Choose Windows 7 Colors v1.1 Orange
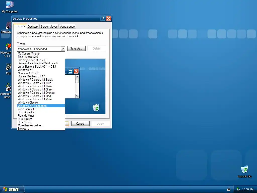257x193 pixels. (41, 93)
